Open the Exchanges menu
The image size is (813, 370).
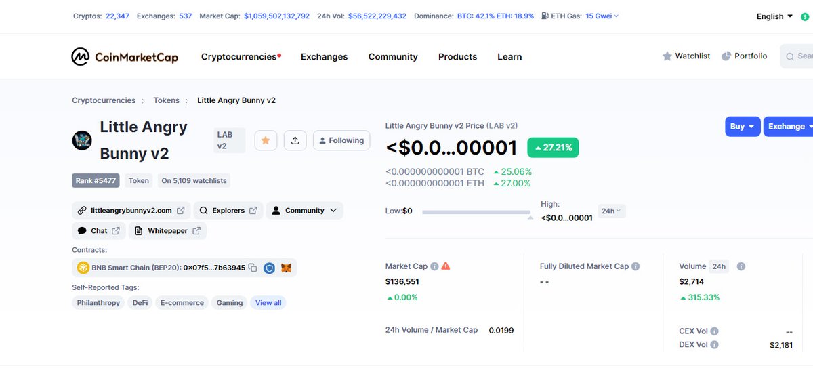tap(324, 57)
